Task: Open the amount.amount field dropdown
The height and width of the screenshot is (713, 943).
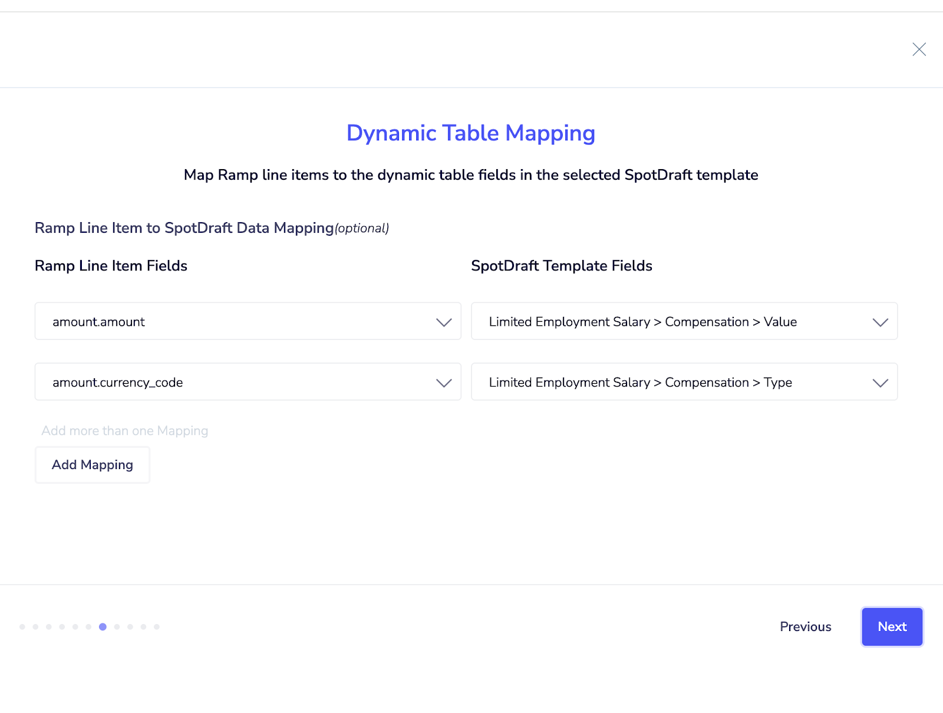Action: pos(248,322)
